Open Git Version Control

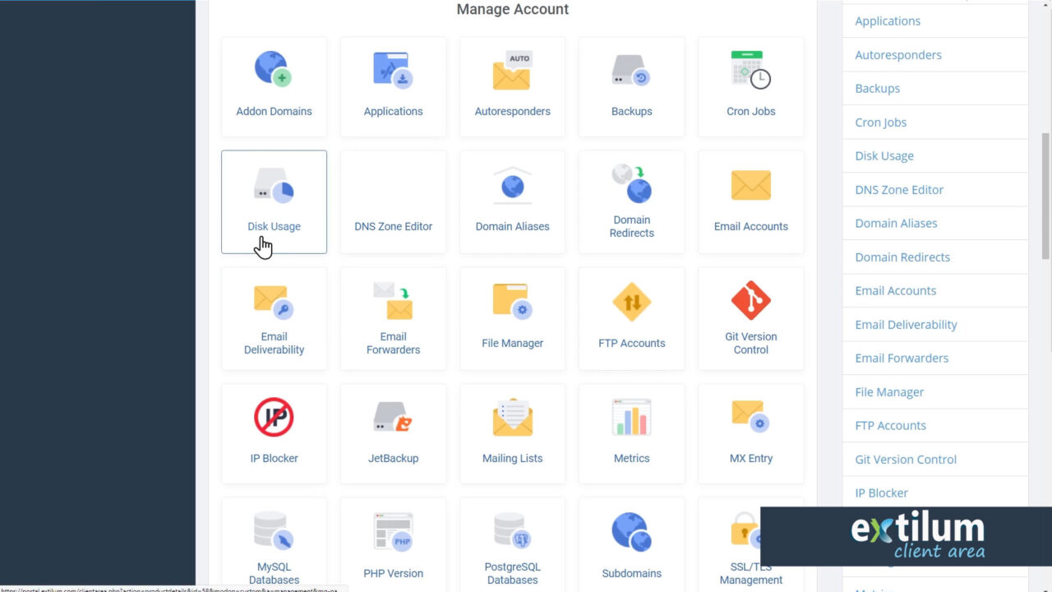[750, 318]
